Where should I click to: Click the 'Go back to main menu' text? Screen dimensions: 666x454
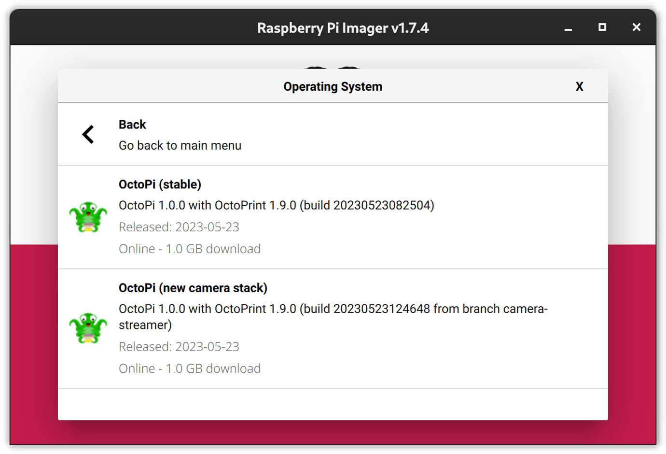(180, 145)
